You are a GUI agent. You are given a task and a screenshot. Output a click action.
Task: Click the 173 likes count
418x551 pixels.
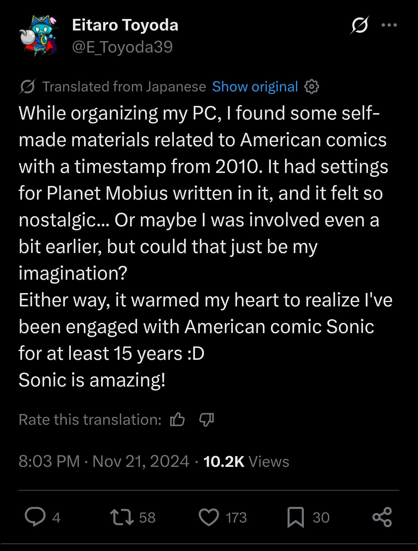[x=236, y=518]
